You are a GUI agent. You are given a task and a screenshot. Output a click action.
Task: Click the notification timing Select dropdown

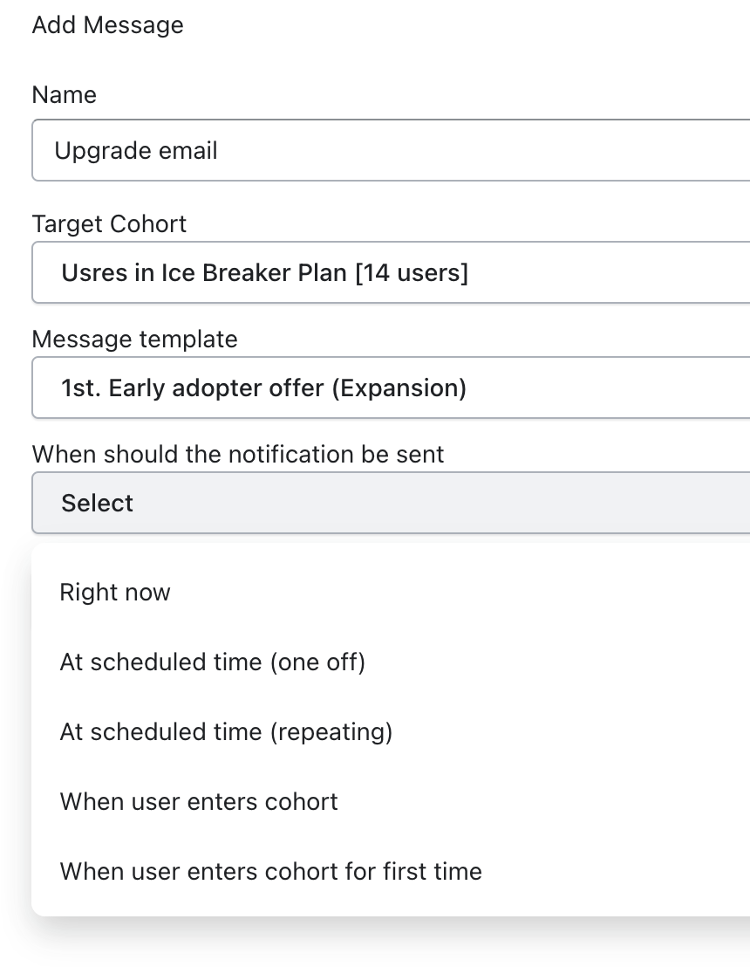(x=391, y=503)
